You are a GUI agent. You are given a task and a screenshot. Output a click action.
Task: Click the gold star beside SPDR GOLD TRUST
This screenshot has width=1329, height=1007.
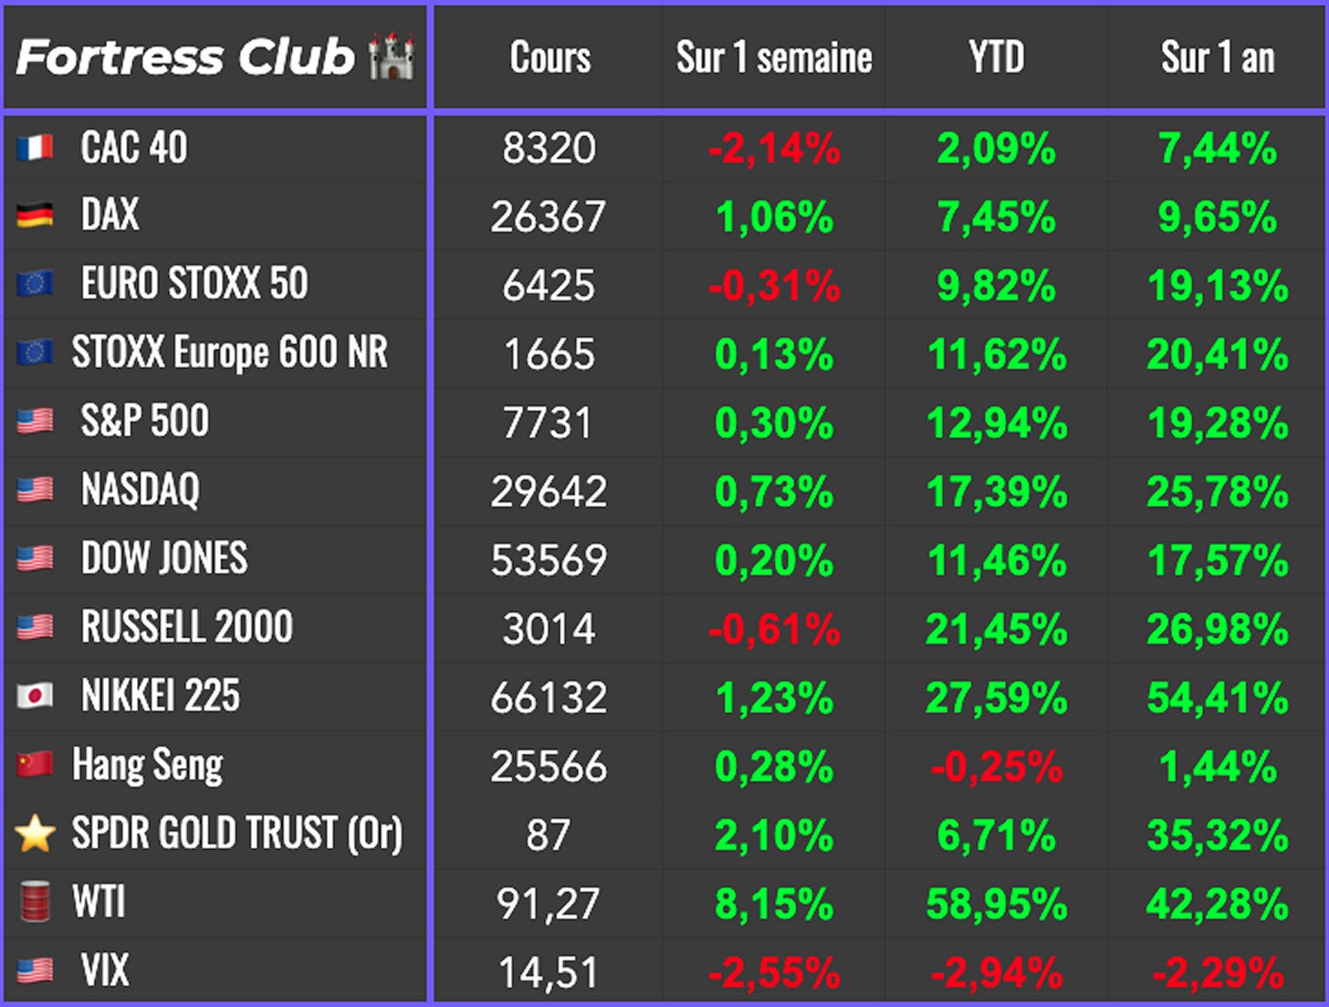pyautogui.click(x=35, y=834)
